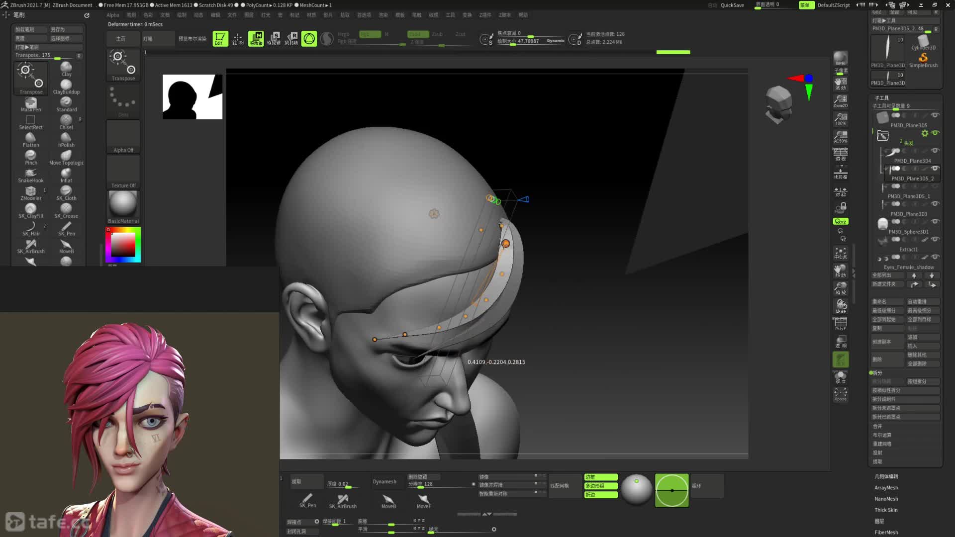Pick a color in the color picker square

tap(123, 245)
